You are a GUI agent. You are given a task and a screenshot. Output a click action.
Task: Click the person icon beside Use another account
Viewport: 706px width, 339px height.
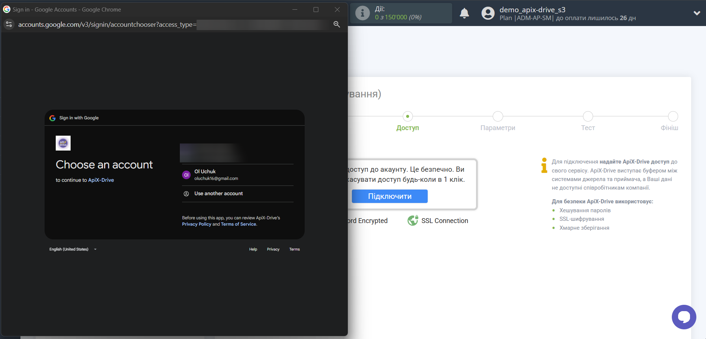[x=187, y=194]
